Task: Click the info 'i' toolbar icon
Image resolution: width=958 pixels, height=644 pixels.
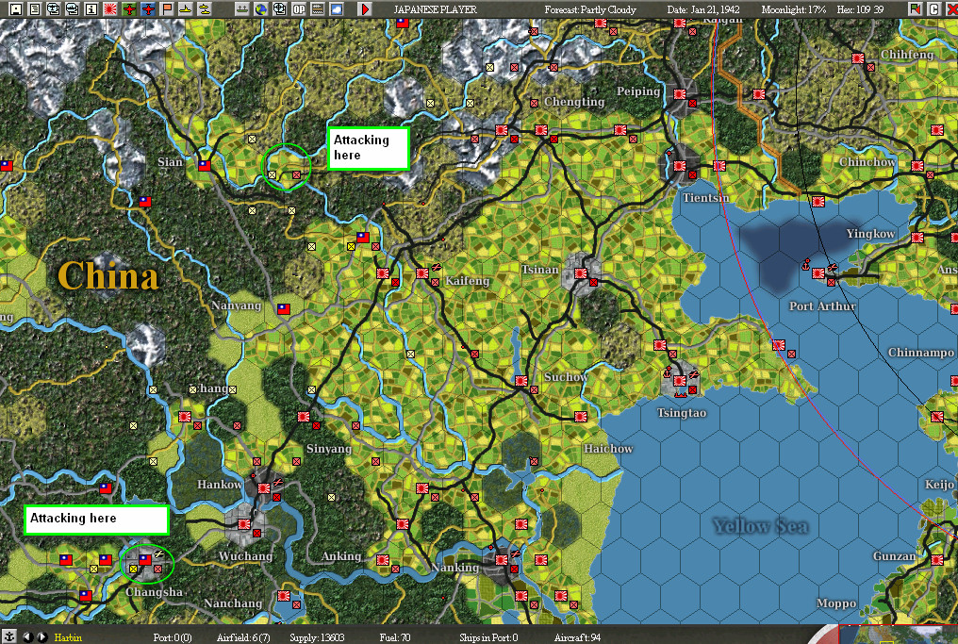Action: (91, 8)
